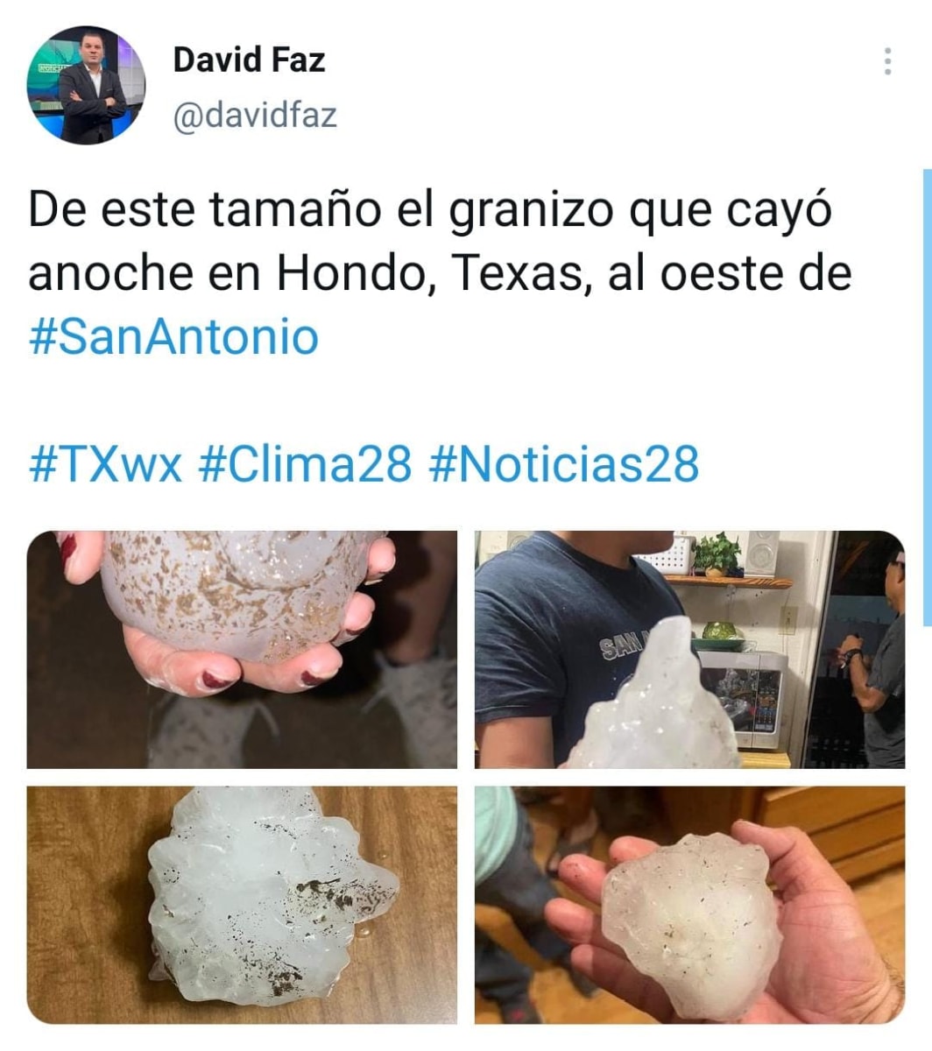Screen dimensions: 932x1051
Task: Click the blue scrollbar on the right edge
Action: (x=927, y=398)
